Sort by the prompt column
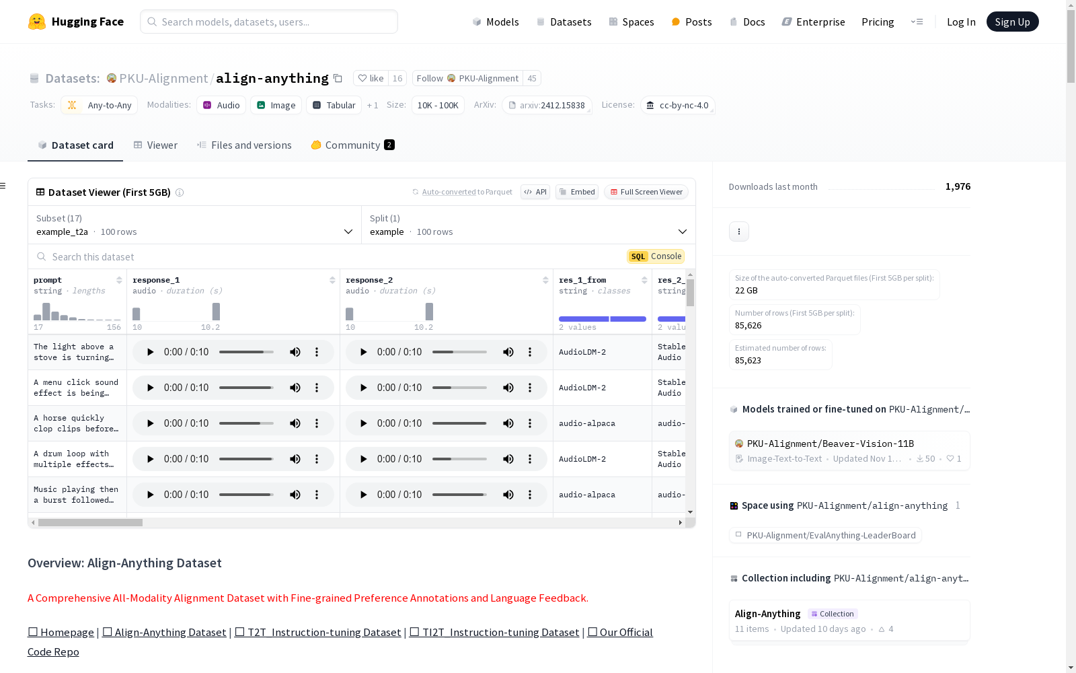Viewport: 1076px width, 673px height. click(119, 280)
